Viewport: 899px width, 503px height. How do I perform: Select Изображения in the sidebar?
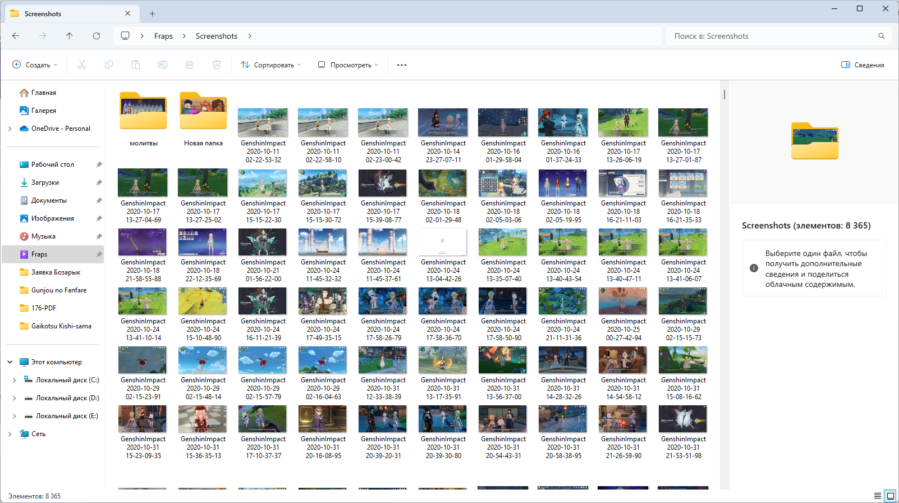[53, 218]
